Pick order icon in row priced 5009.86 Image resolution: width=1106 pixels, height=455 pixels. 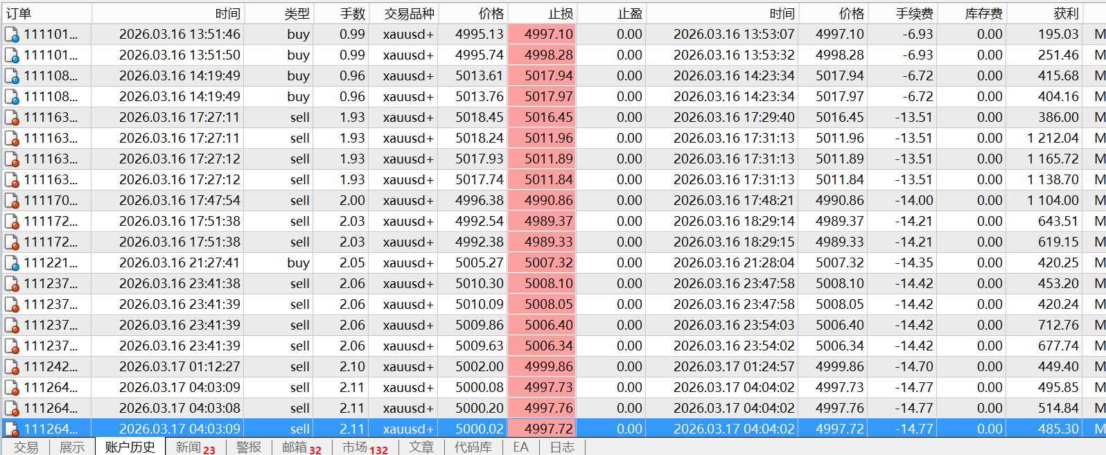(12, 325)
